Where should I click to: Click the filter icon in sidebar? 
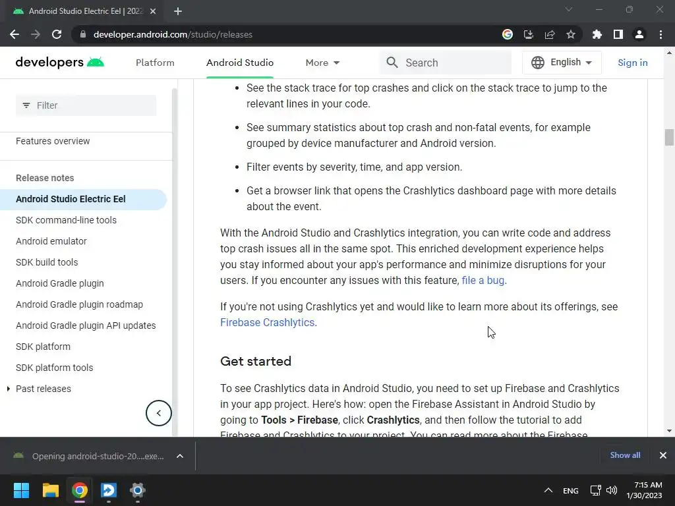click(x=26, y=105)
